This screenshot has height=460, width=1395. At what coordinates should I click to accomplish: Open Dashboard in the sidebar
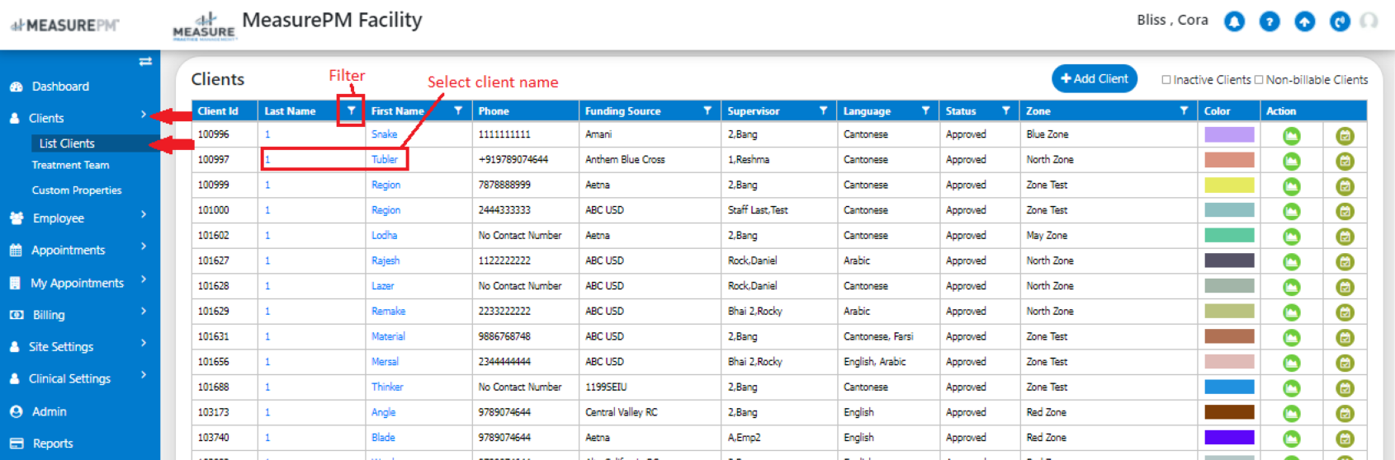click(x=60, y=87)
